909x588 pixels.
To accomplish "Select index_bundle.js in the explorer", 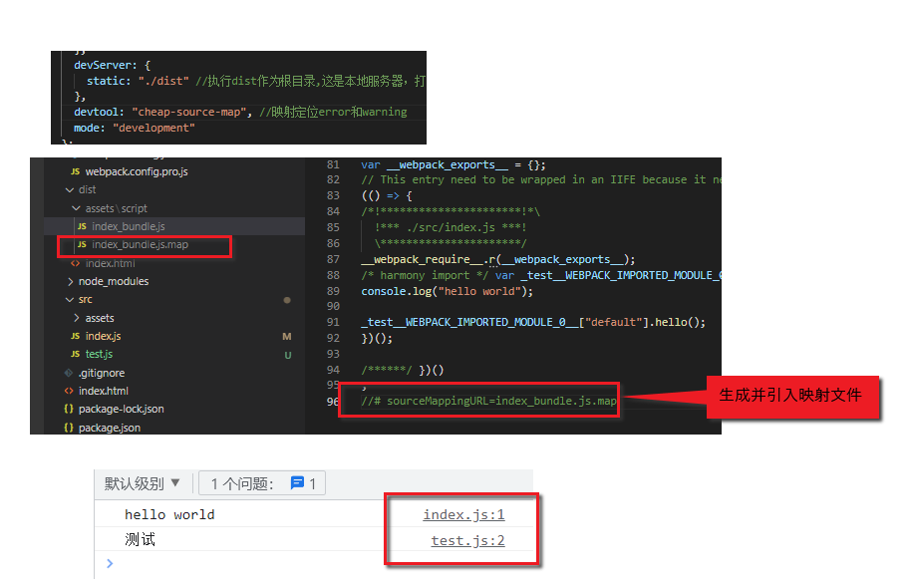I will pos(129,226).
